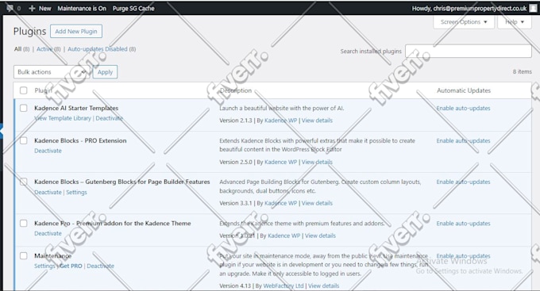Image resolution: width=540 pixels, height=291 pixels.
Task: Click the Maintenance plugin name
Action: [52, 256]
